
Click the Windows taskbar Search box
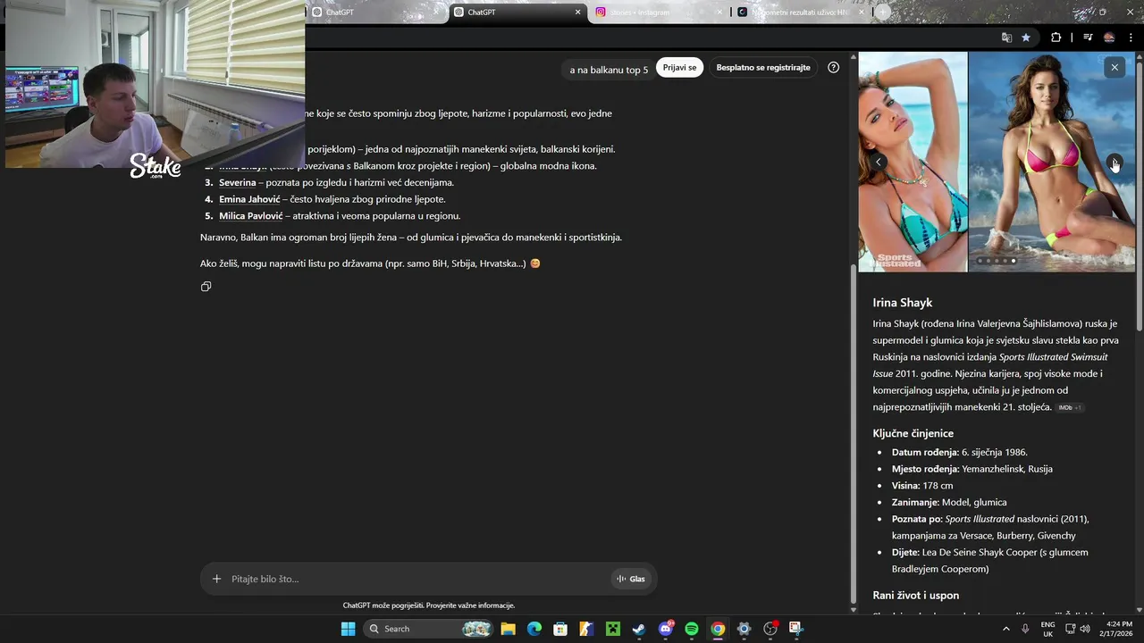429,629
